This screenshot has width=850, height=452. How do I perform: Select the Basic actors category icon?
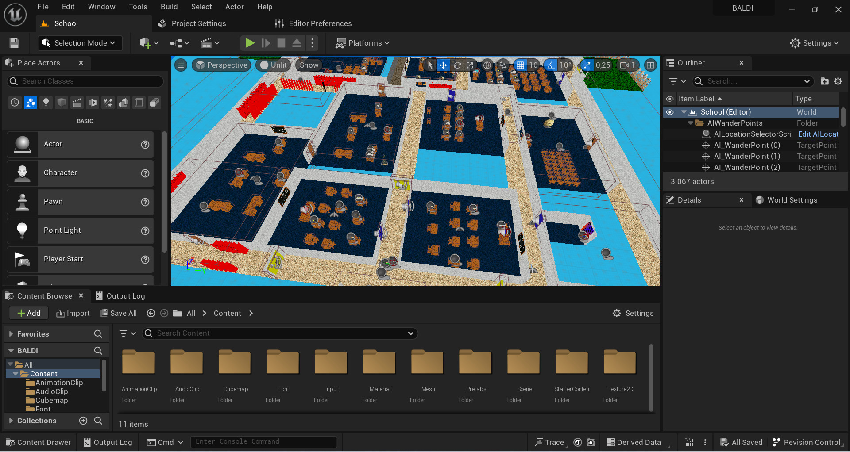pos(30,103)
